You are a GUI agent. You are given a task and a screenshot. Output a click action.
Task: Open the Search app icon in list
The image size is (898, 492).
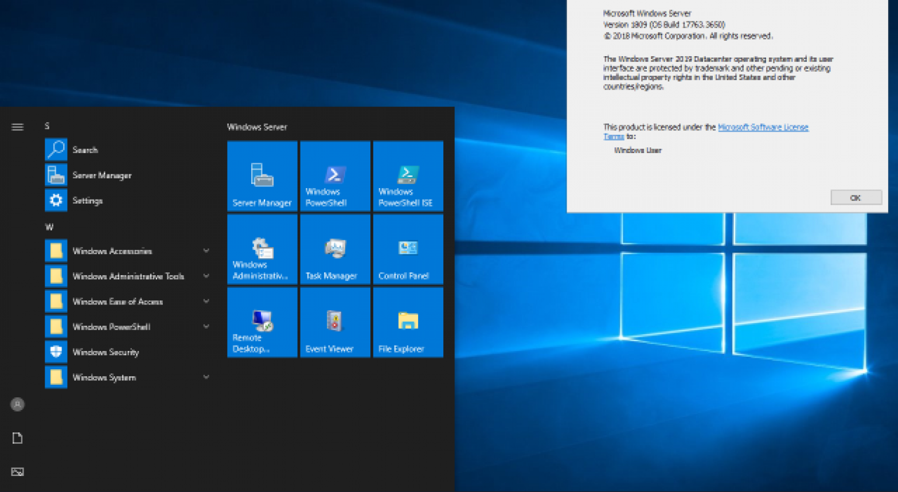[x=56, y=150]
